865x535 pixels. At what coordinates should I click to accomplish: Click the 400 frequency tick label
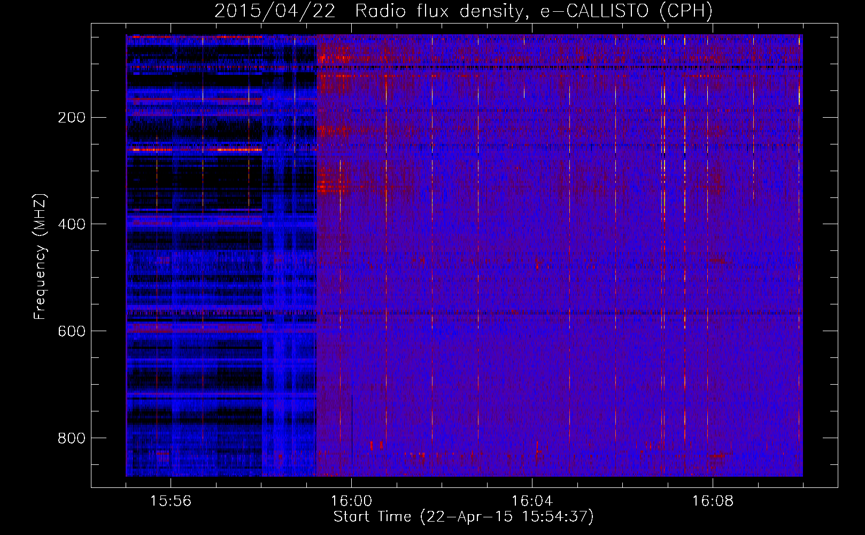pos(72,225)
